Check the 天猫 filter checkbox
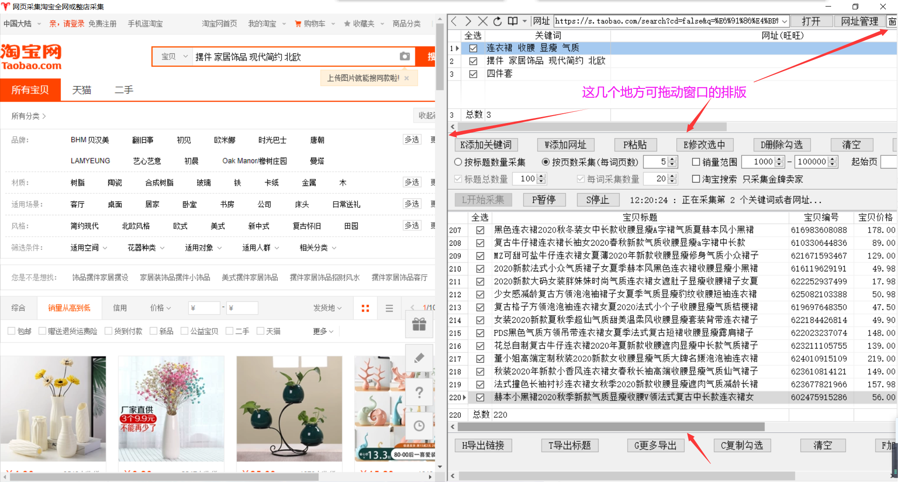898x482 pixels. 261,331
